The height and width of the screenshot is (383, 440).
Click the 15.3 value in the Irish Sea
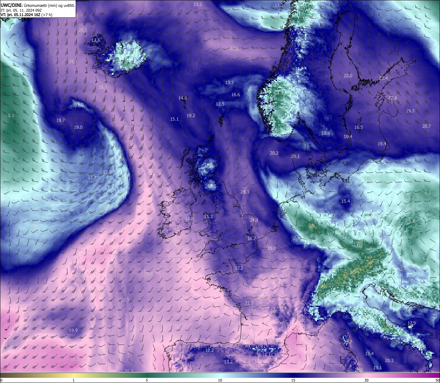tap(208, 216)
